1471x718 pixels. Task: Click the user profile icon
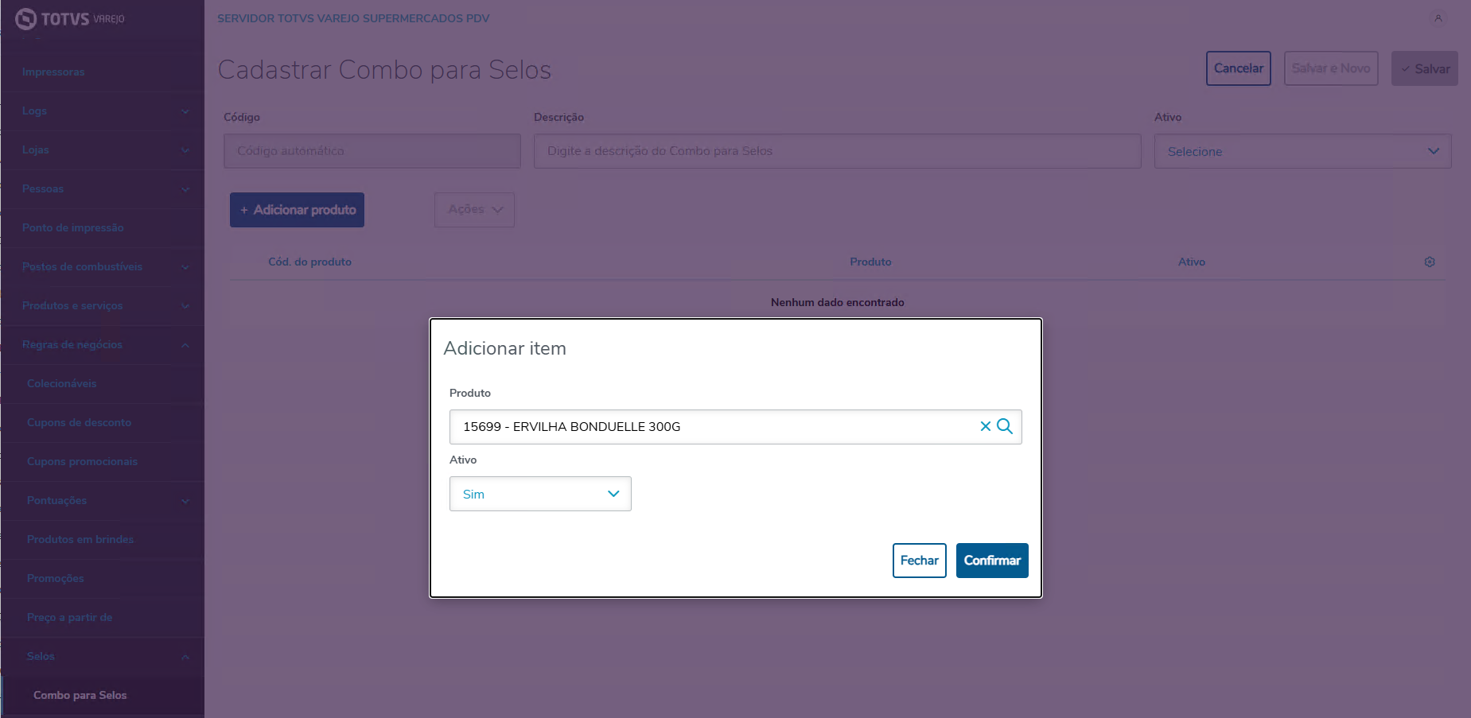[x=1438, y=18]
